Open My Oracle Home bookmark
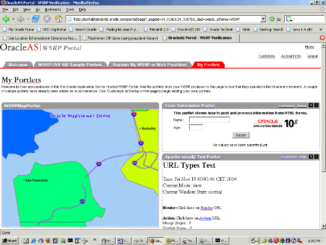 (18, 29)
